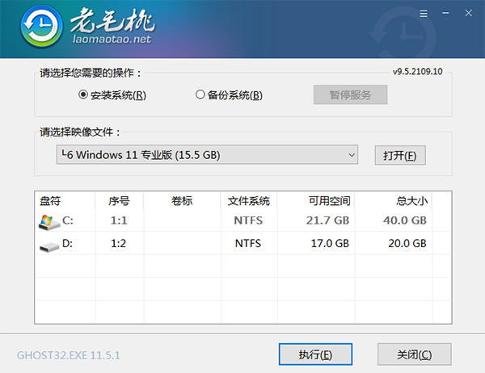The width and height of the screenshot is (485, 373).
Task: Open the hamburger menu icon in title bar
Action: (424, 14)
